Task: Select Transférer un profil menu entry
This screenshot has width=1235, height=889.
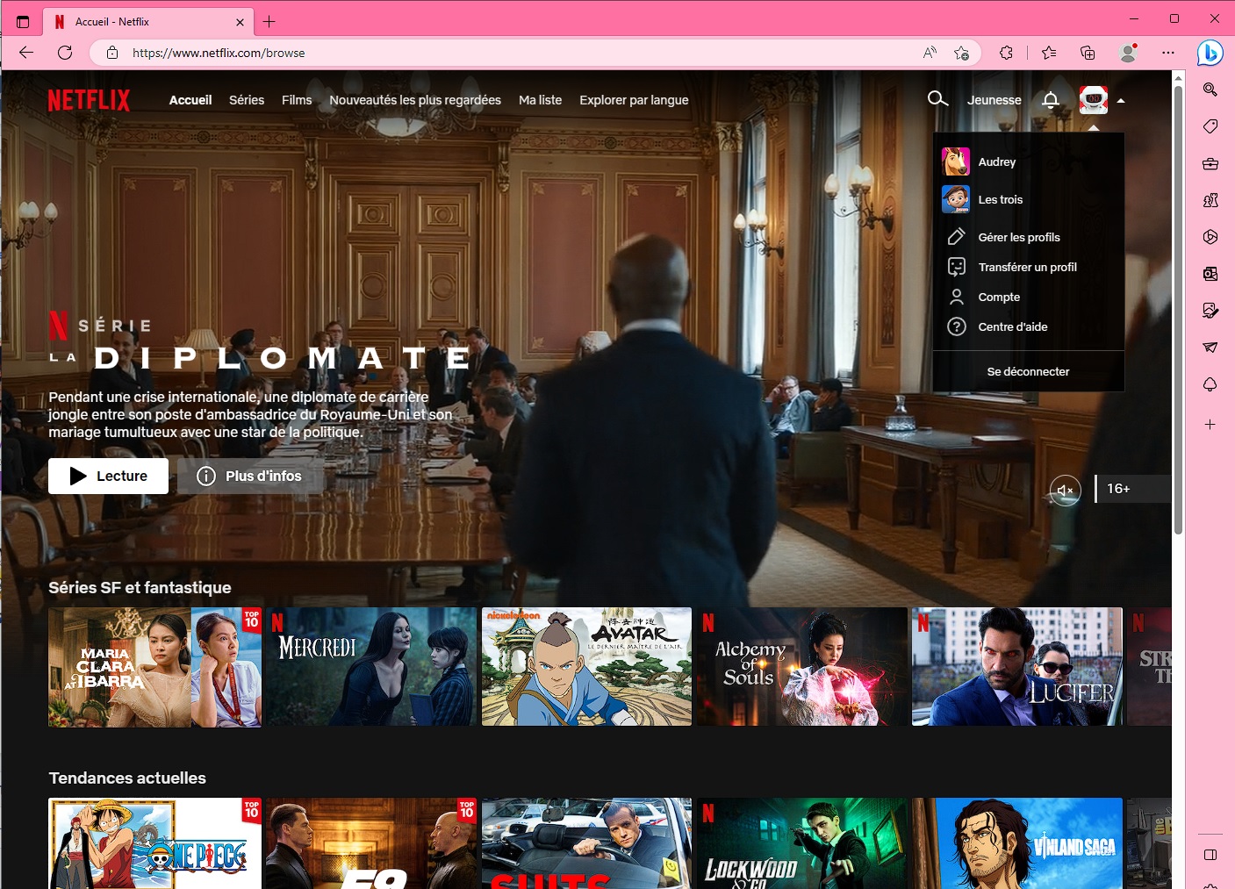Action: [x=1028, y=267]
